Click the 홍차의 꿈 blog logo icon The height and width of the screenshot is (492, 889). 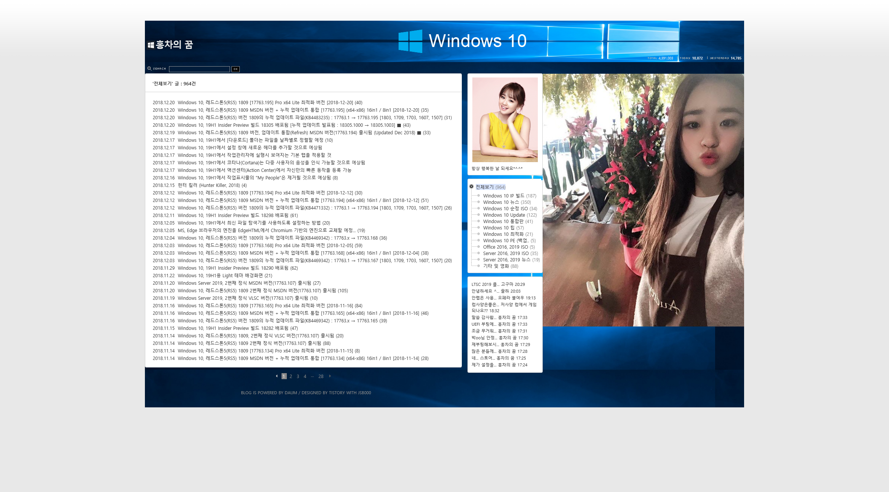tap(151, 45)
